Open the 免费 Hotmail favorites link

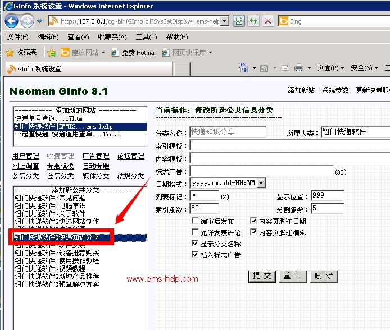pos(134,53)
